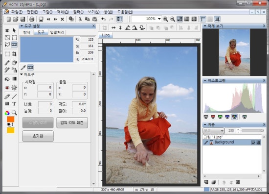Viewport: 269px width, 194px height.
Task: Click the Print icon in the toolbar
Action: (x=32, y=19)
